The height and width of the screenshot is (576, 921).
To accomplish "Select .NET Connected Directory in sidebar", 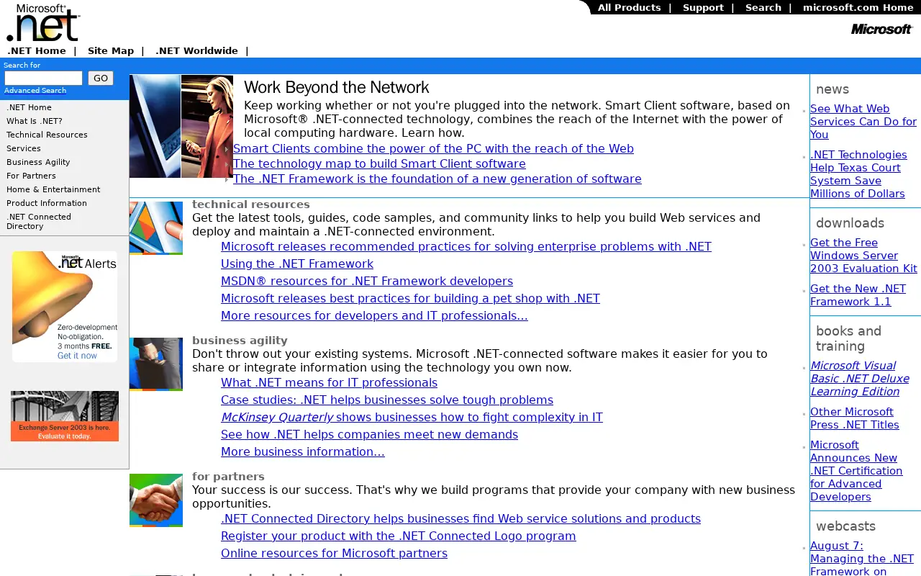I will point(39,221).
